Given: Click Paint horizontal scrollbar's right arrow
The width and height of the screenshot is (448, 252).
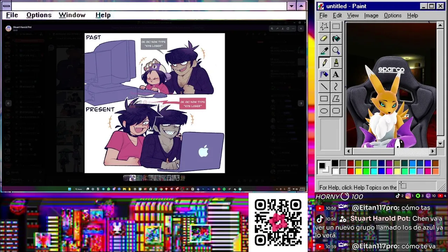Looking at the screenshot, I should click(433, 151).
